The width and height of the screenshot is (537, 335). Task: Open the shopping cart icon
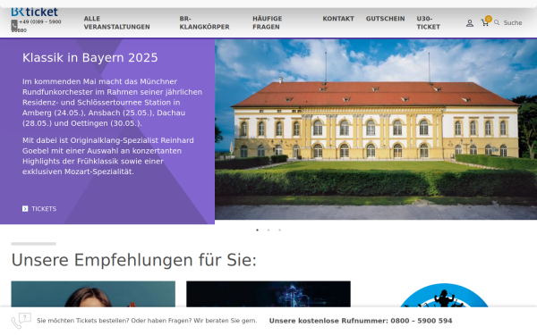484,23
